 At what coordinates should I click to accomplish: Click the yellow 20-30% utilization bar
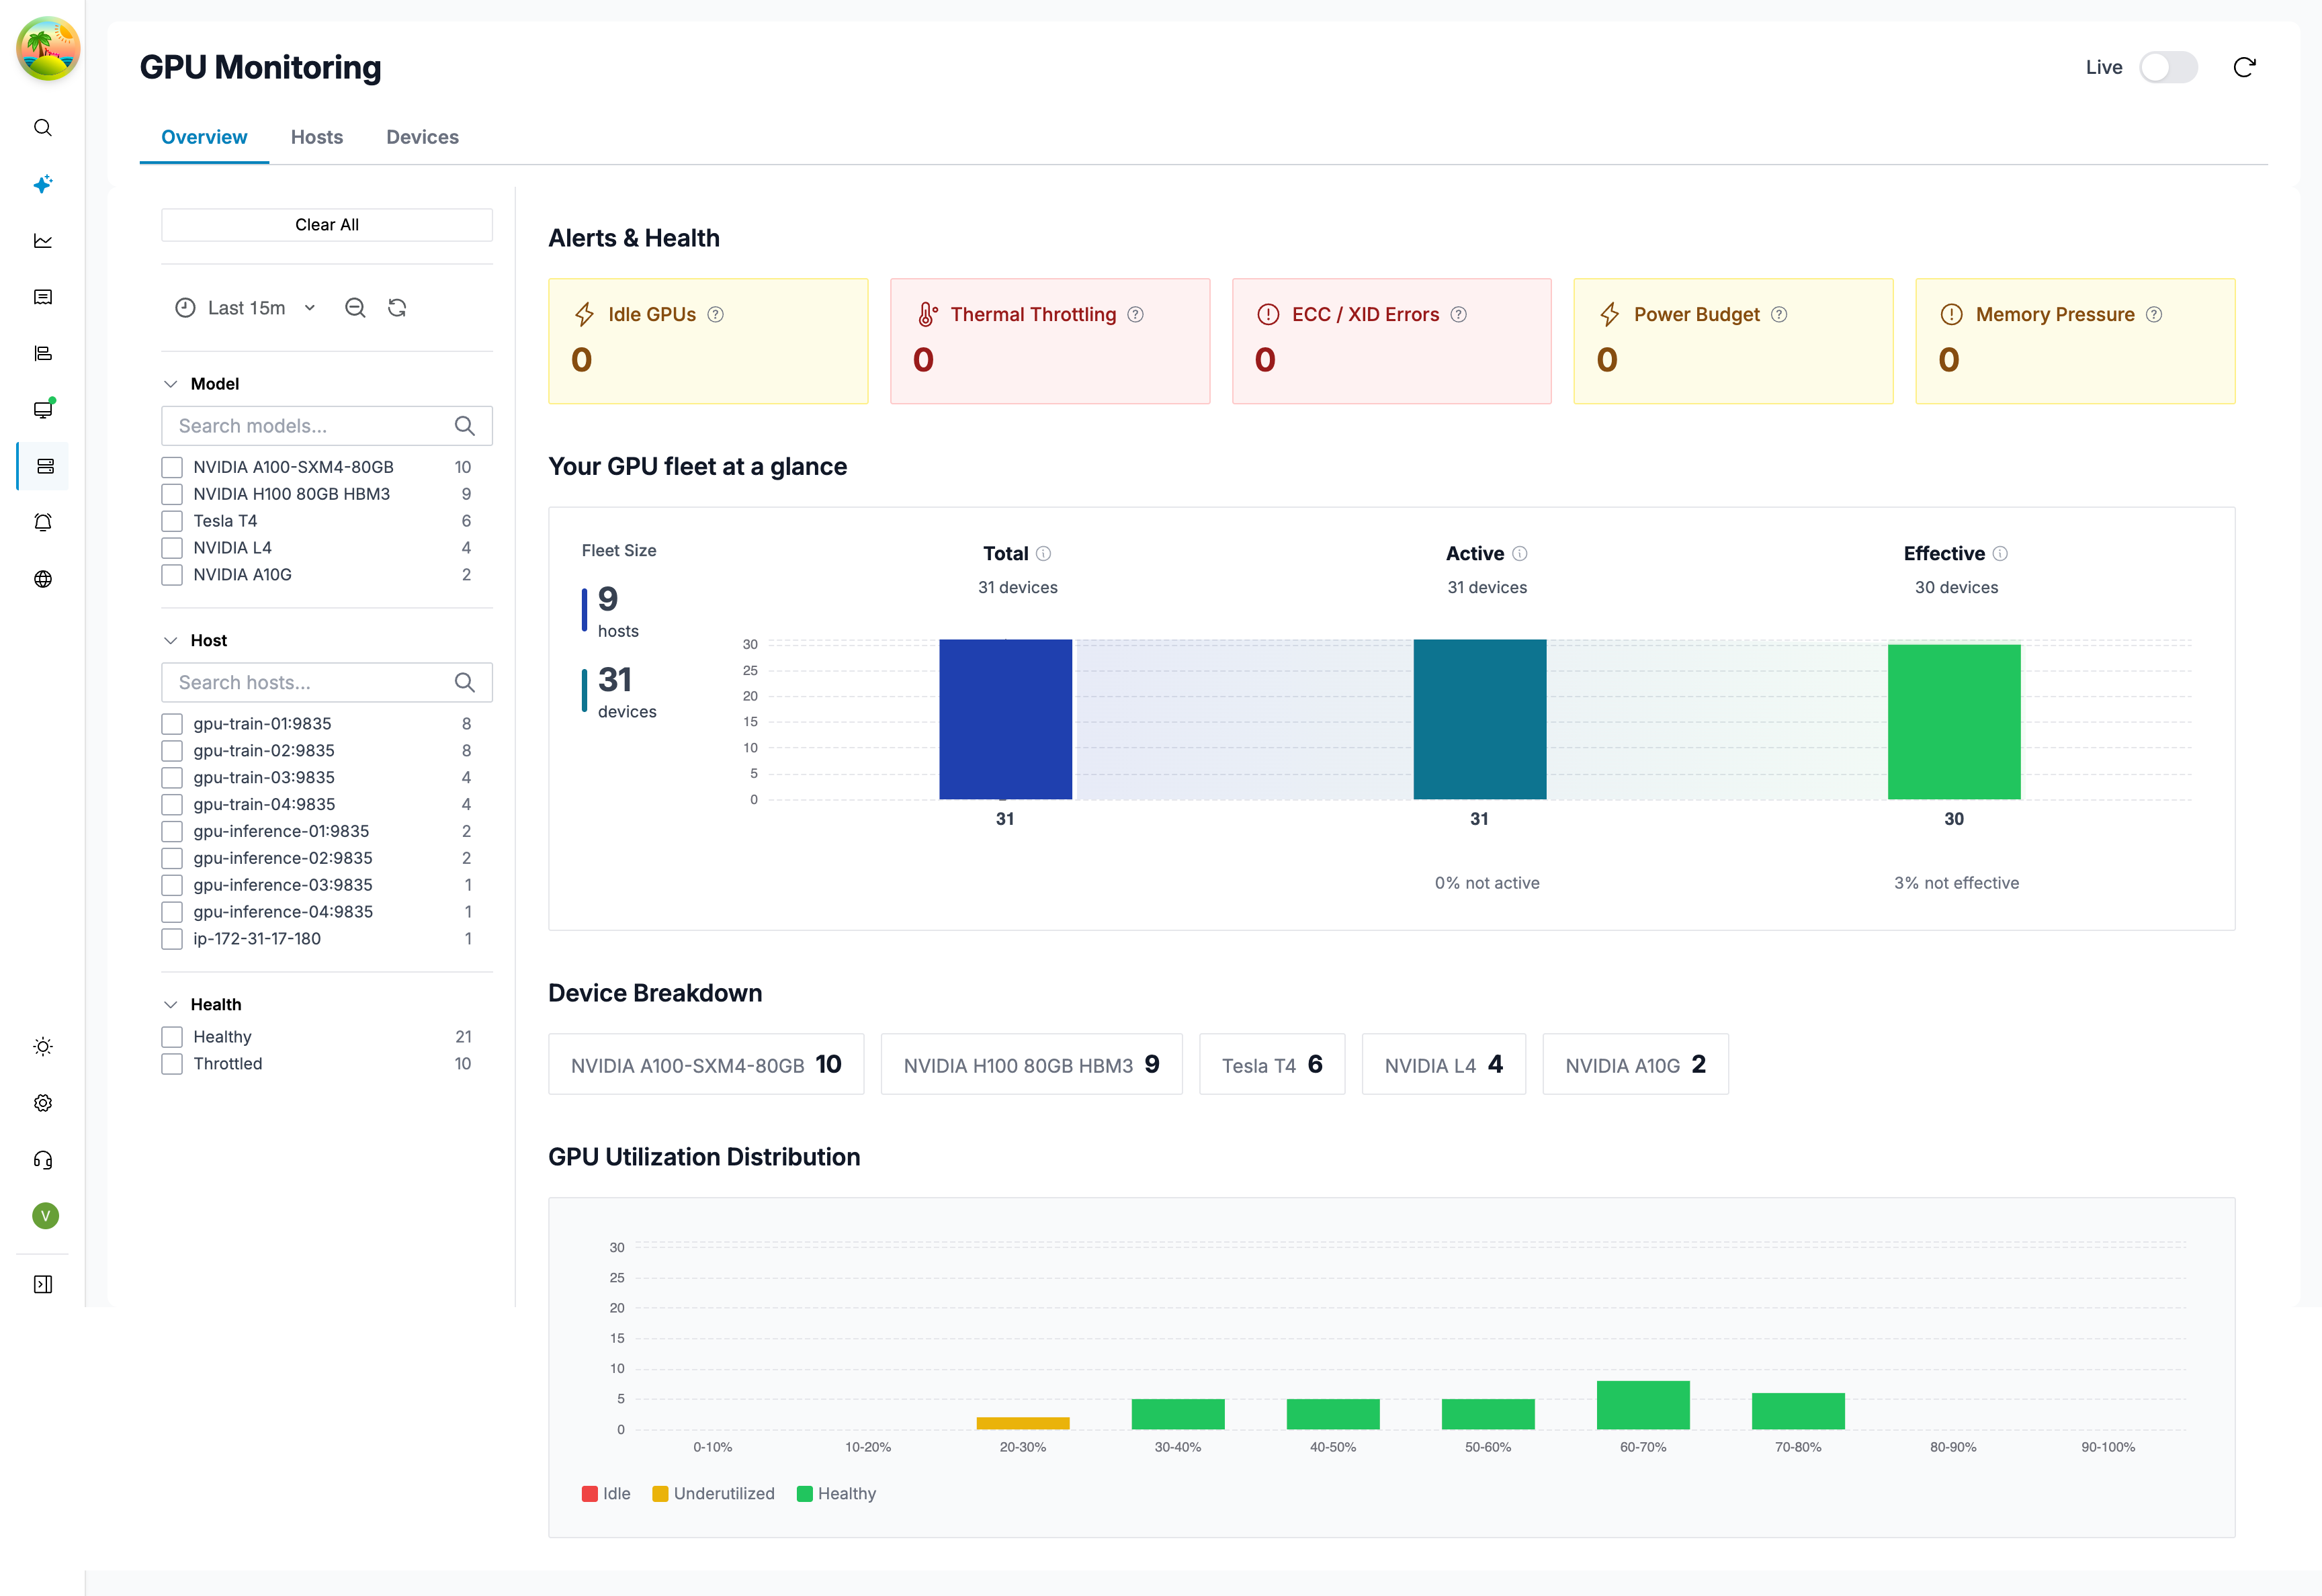click(1023, 1423)
